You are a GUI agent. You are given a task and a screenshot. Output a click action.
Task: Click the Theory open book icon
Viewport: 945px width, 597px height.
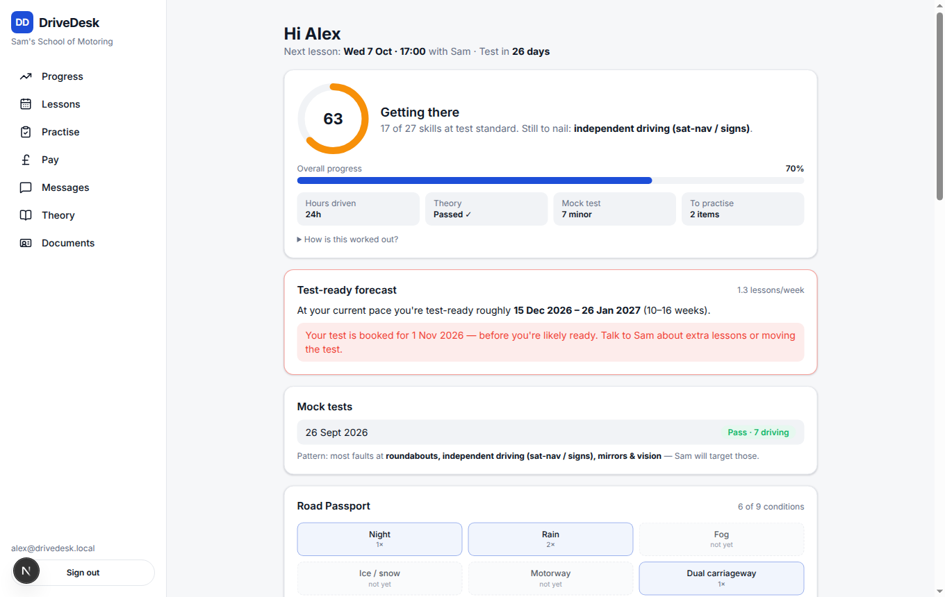coord(26,215)
